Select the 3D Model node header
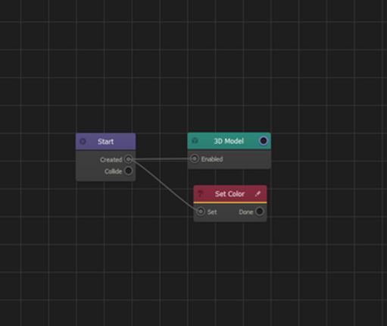 (229, 141)
